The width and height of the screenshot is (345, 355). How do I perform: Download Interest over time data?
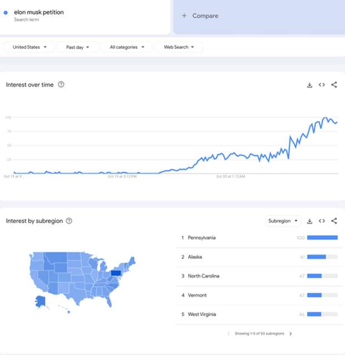309,85
